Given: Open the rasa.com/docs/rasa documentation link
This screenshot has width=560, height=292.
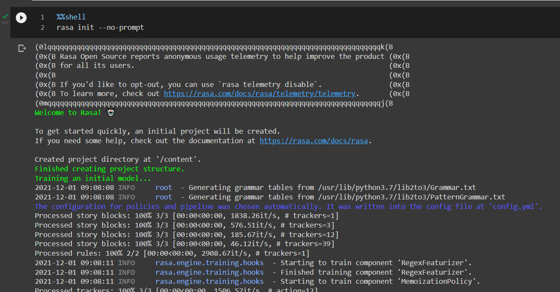Looking at the screenshot, I should tap(314, 141).
